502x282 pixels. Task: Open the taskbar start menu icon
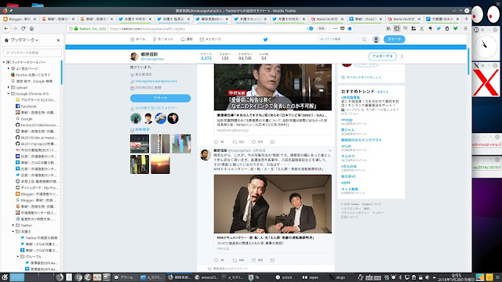click(5, 277)
